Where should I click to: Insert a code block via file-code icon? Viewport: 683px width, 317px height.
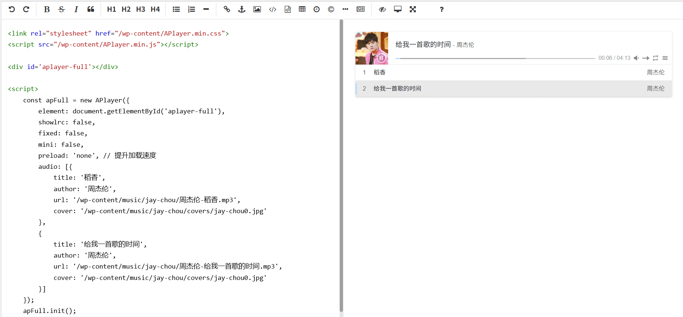tap(288, 10)
